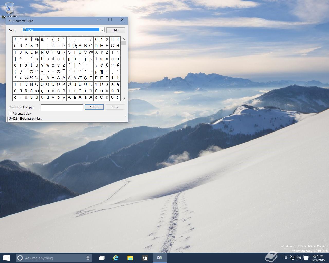The image size is (329, 263).
Task: Choose the at sign @ cell
Action: tap(75, 46)
